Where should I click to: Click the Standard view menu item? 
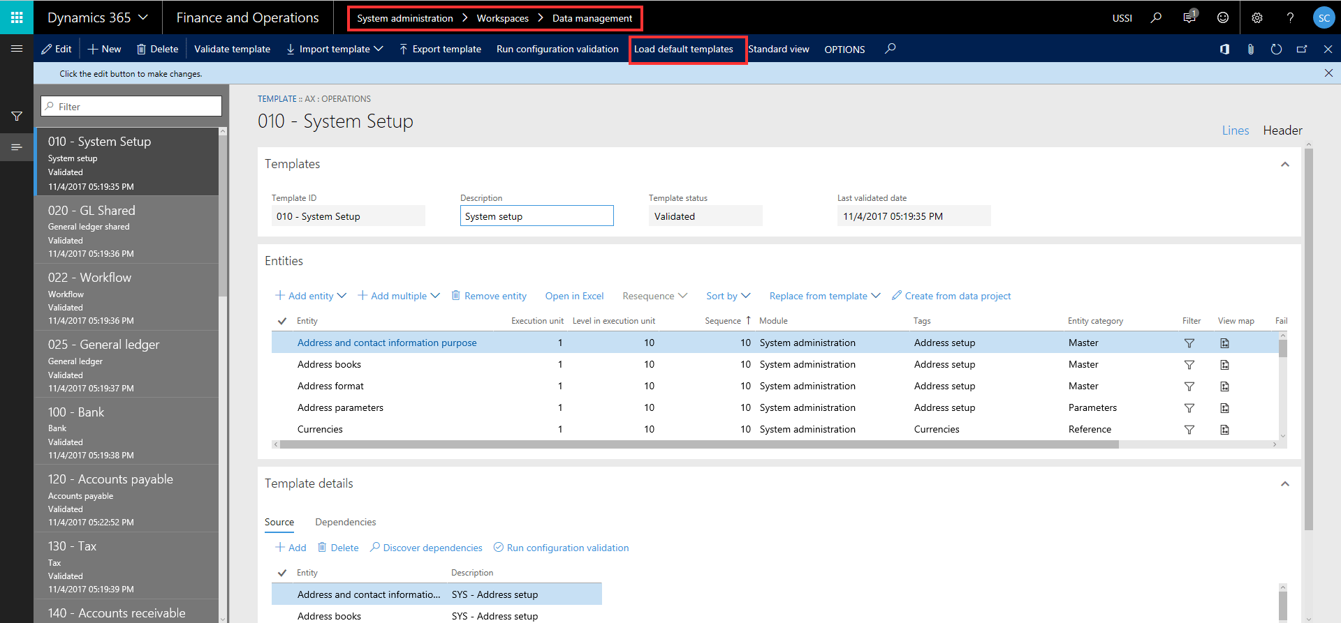click(779, 49)
